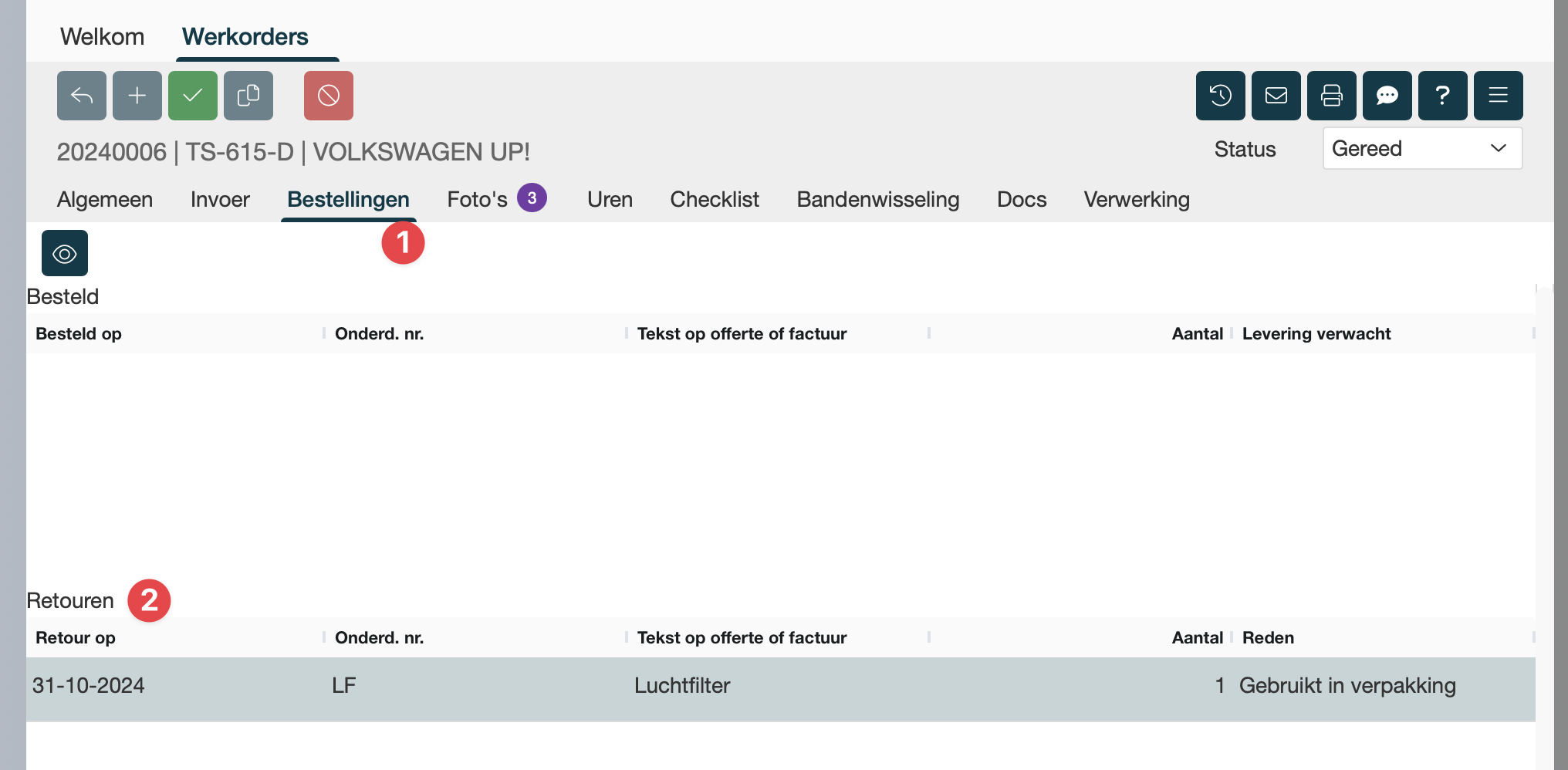Open the Verwerking tab
1568x770 pixels.
pos(1136,199)
